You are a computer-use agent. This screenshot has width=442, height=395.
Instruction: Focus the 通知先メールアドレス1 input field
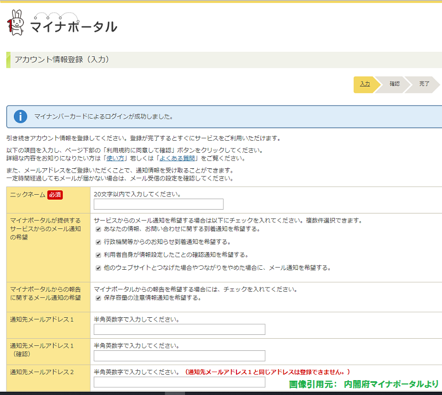tap(180, 329)
